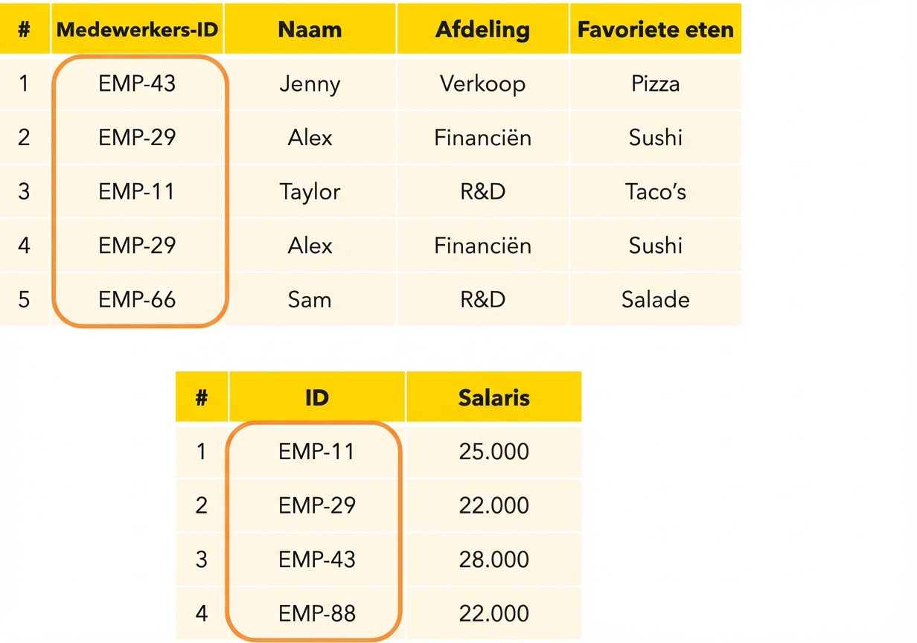Select the 25.000 salary cell
917x643 pixels.
[493, 452]
